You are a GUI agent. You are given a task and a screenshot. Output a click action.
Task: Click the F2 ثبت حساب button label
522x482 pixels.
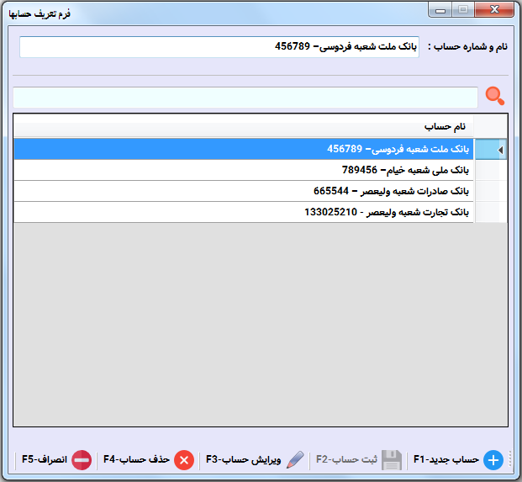click(x=346, y=459)
